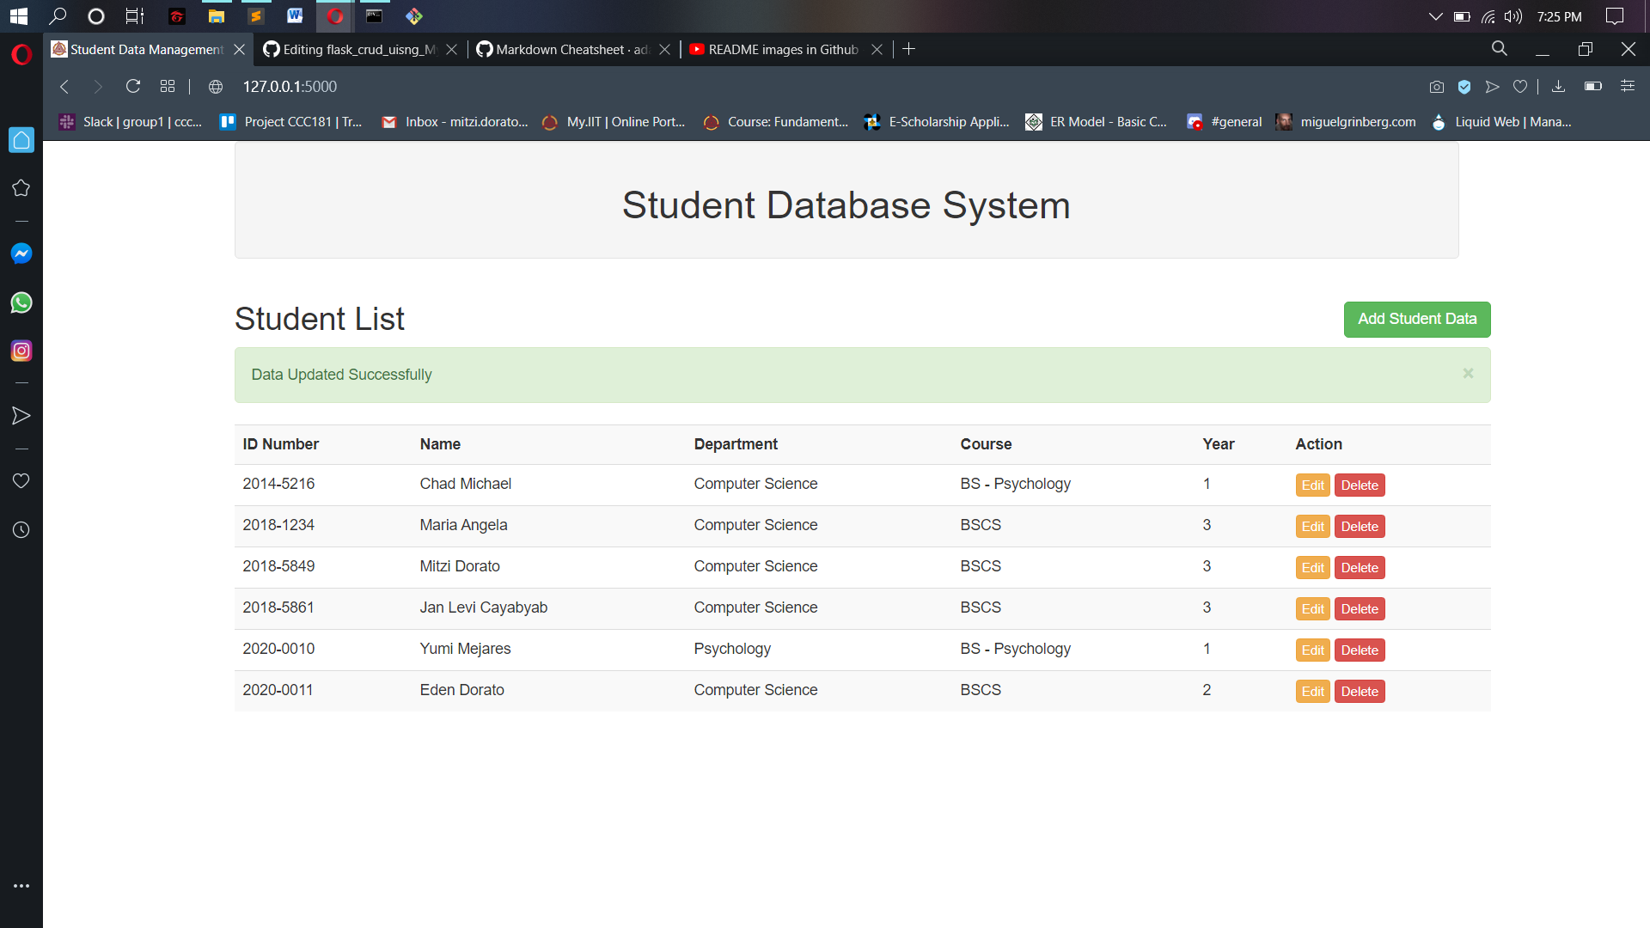The image size is (1650, 928).
Task: Open Easy Setup sliders panel
Action: (x=1629, y=86)
